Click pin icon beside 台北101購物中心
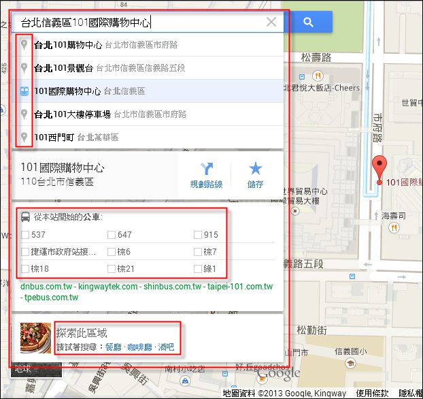Screen dimensions: 423x399 24,45
